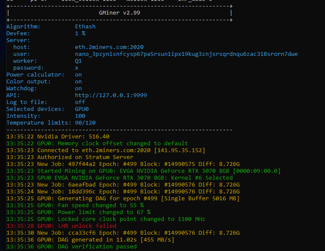
Task: Click Locked core clock point 1100 MHz line
Action: pos(106,219)
